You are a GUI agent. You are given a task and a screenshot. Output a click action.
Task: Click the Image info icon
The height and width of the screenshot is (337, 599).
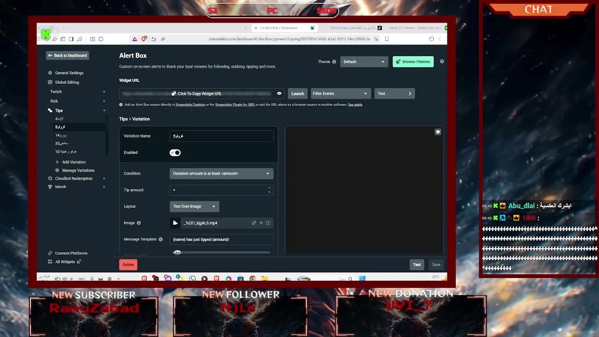click(x=139, y=223)
